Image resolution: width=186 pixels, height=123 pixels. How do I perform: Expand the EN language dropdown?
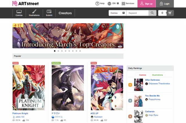coord(118,3)
